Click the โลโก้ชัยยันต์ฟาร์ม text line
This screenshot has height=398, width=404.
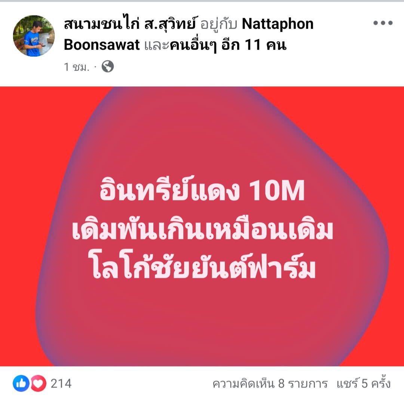coord(203,266)
